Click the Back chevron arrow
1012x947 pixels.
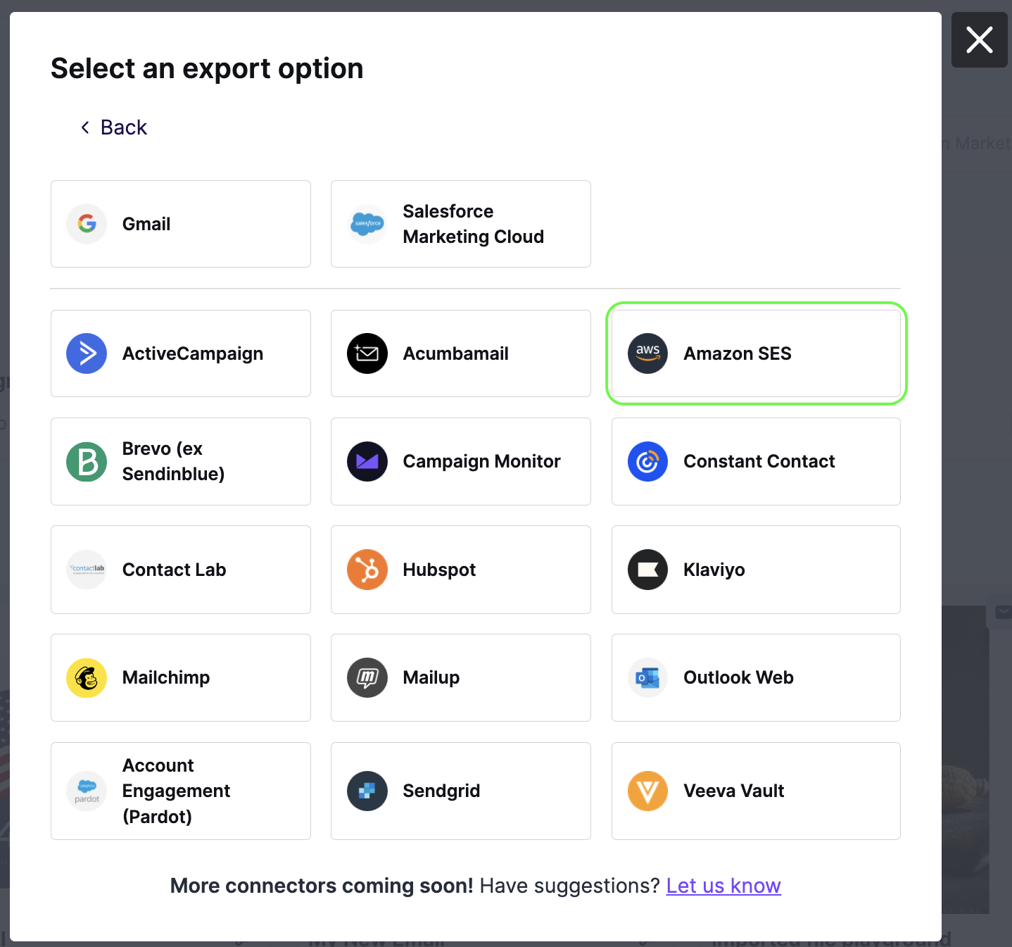point(85,127)
